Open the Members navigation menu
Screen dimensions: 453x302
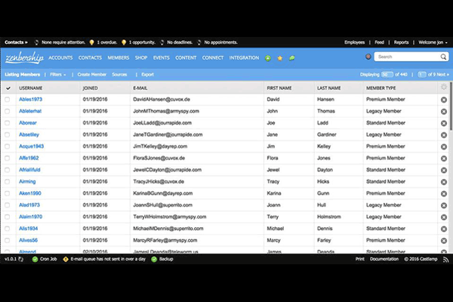(x=119, y=58)
